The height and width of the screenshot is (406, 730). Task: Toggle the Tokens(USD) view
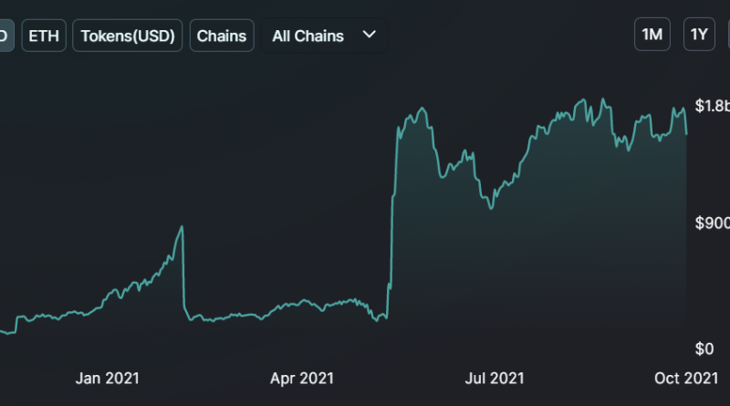coord(127,36)
